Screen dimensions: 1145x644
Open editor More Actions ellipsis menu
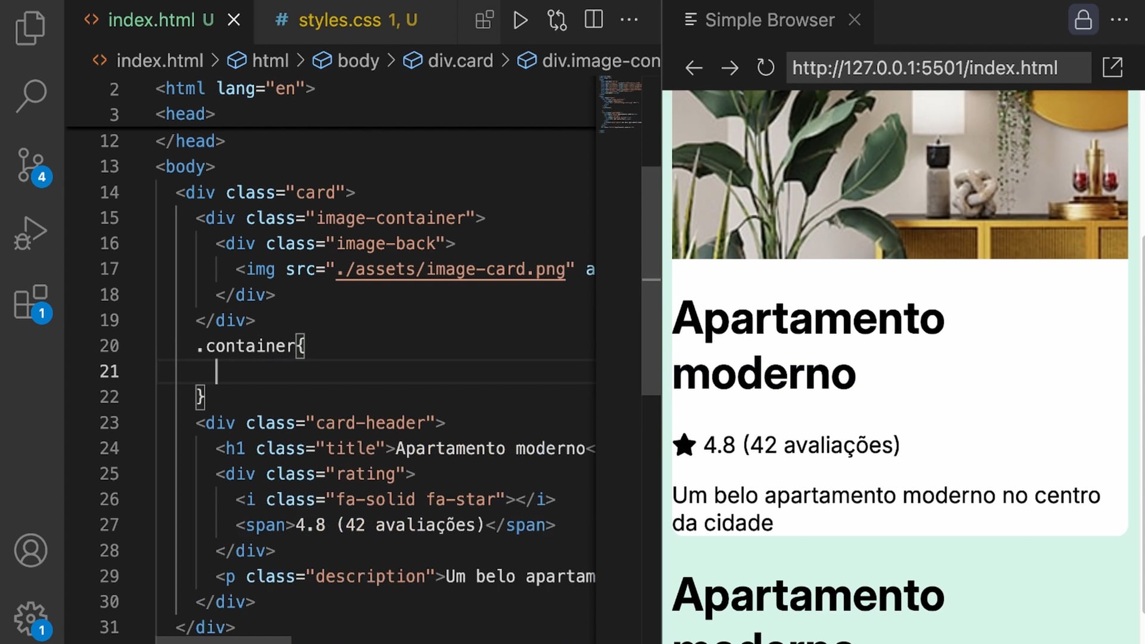point(629,20)
